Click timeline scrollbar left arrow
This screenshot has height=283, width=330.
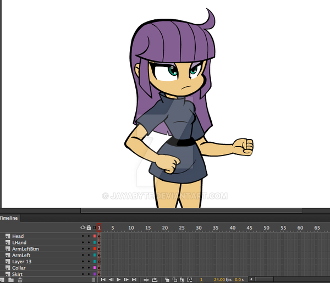[251, 279]
